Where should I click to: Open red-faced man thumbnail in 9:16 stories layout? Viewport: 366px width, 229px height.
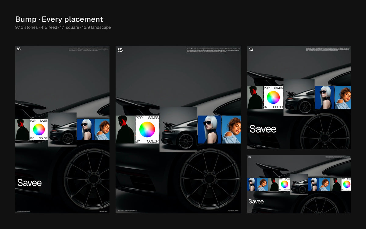(23, 130)
